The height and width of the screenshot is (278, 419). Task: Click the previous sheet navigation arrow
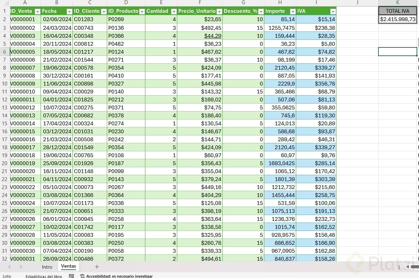click(x=10, y=267)
